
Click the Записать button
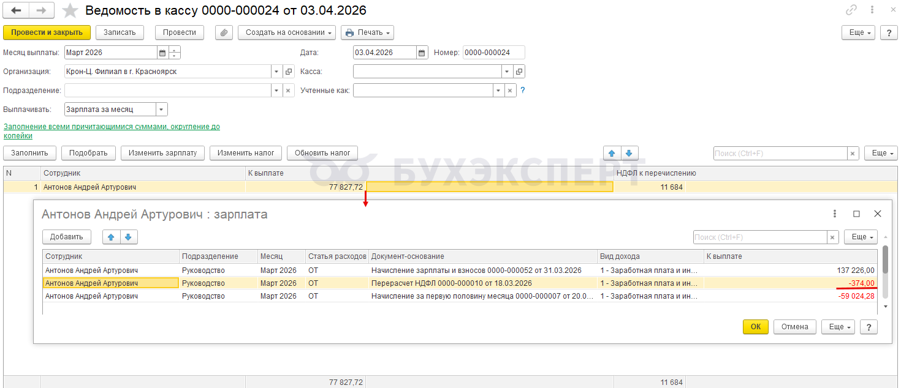(120, 32)
